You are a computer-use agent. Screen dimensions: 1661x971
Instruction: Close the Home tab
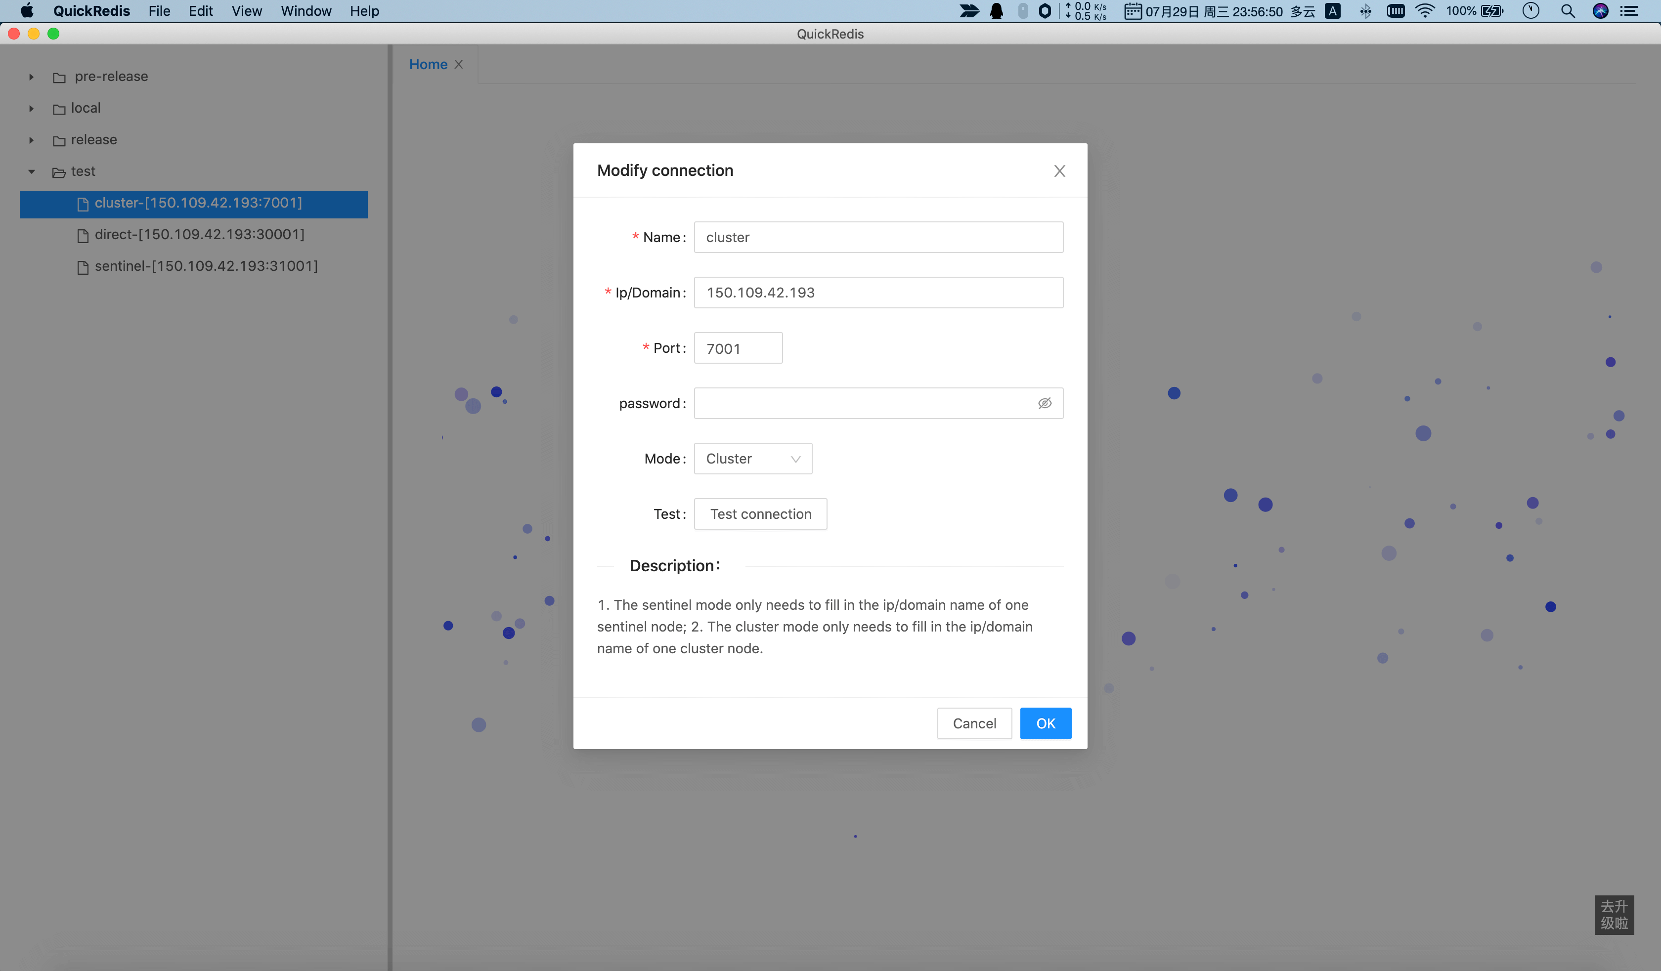click(459, 65)
